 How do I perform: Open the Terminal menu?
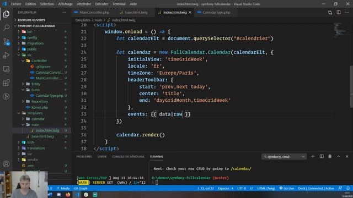point(119,4)
